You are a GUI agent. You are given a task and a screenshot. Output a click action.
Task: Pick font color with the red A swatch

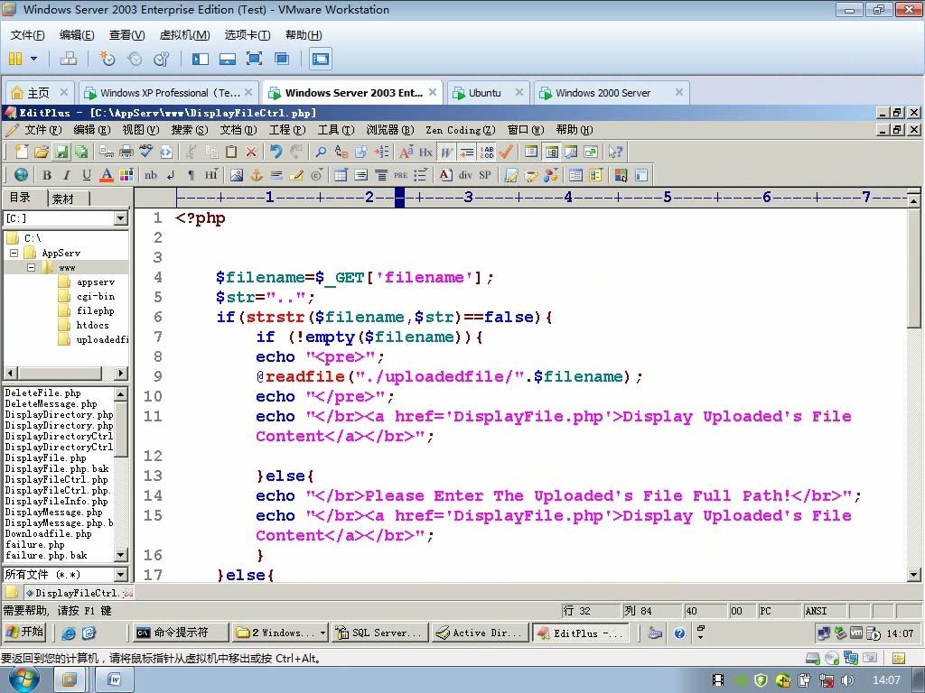107,175
